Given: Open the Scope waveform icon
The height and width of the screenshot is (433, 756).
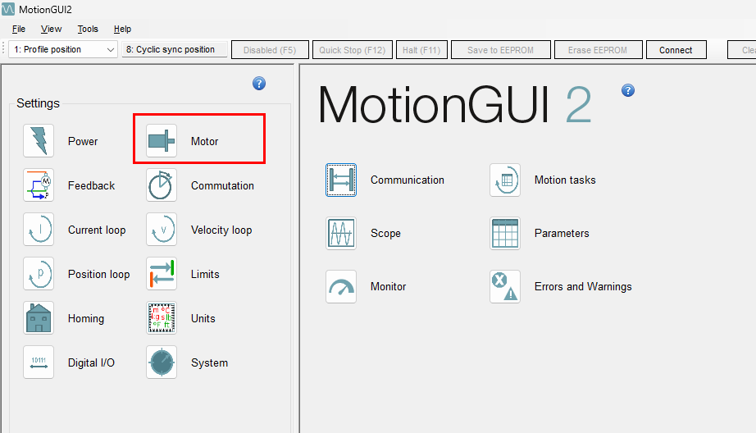Looking at the screenshot, I should [341, 234].
